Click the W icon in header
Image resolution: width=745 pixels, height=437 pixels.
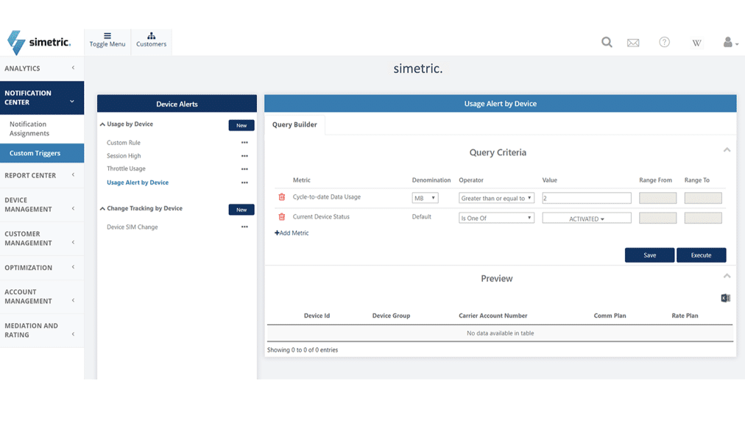(x=696, y=43)
